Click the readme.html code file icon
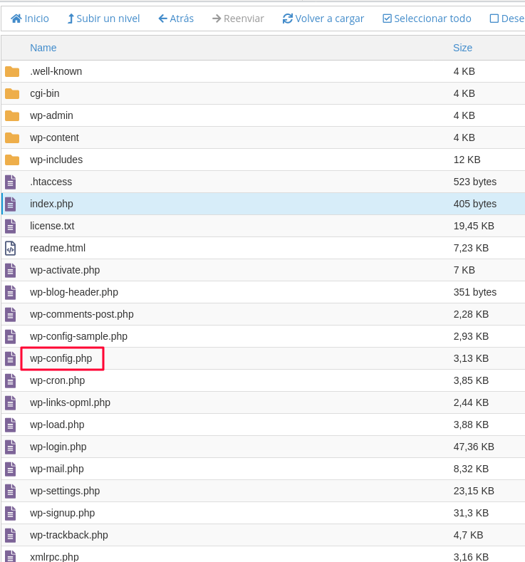Viewport: 525px width, 562px height. pyautogui.click(x=11, y=248)
